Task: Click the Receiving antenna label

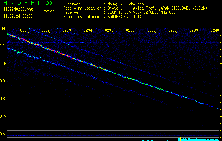Action: [x=81, y=17]
